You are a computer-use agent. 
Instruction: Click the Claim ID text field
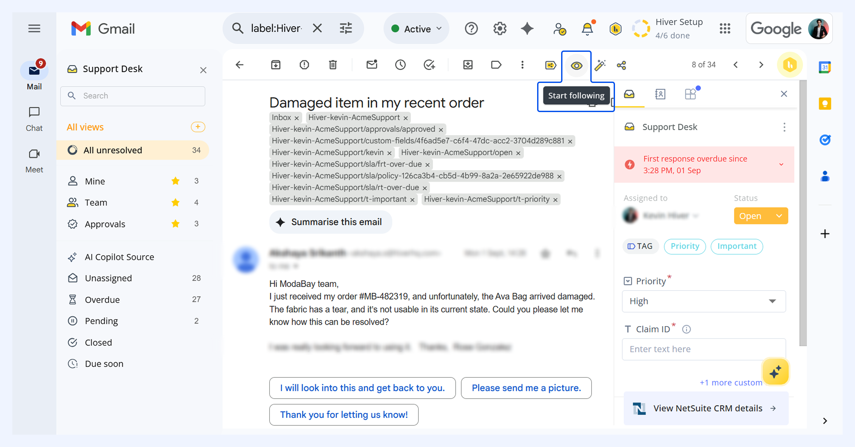pyautogui.click(x=704, y=349)
